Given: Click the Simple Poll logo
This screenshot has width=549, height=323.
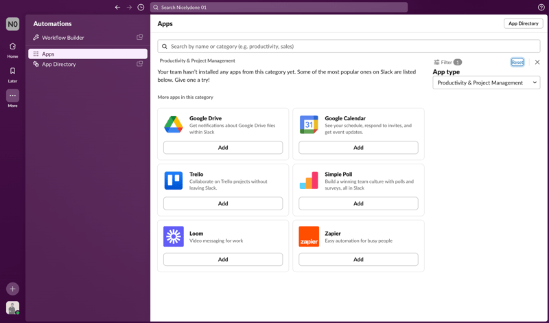Looking at the screenshot, I should [309, 180].
